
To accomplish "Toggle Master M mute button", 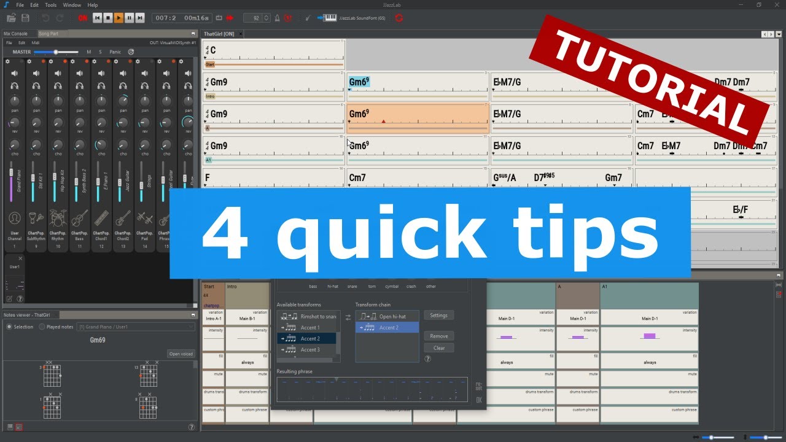I will [88, 52].
